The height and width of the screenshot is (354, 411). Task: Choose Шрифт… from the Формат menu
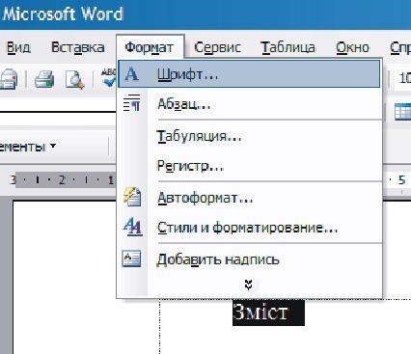point(249,74)
